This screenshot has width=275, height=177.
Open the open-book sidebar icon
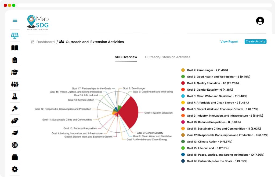15,48
